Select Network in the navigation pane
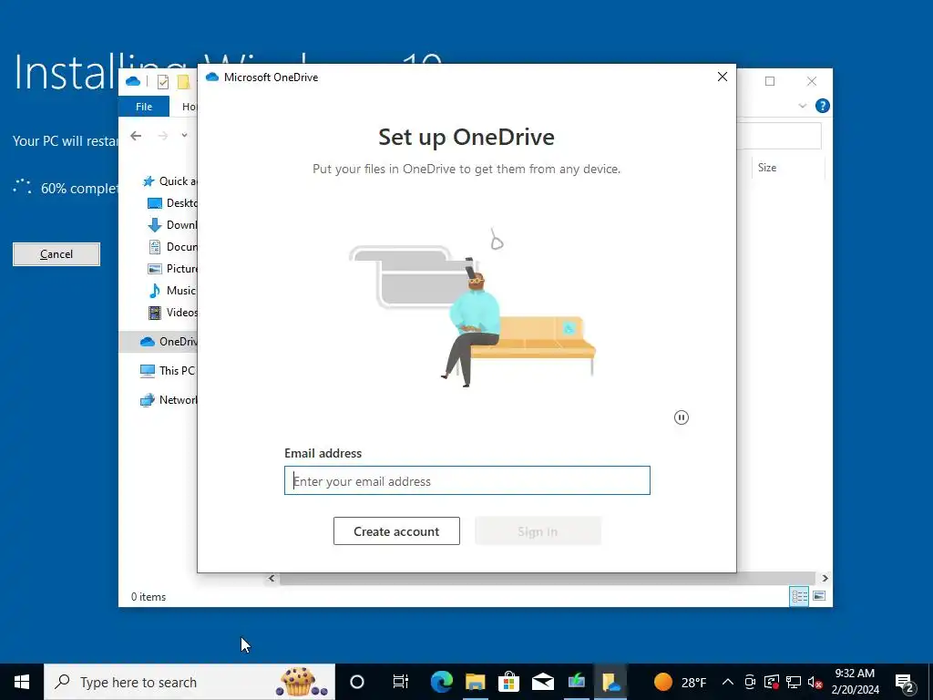Viewport: 933px width, 700px height. pos(169,399)
